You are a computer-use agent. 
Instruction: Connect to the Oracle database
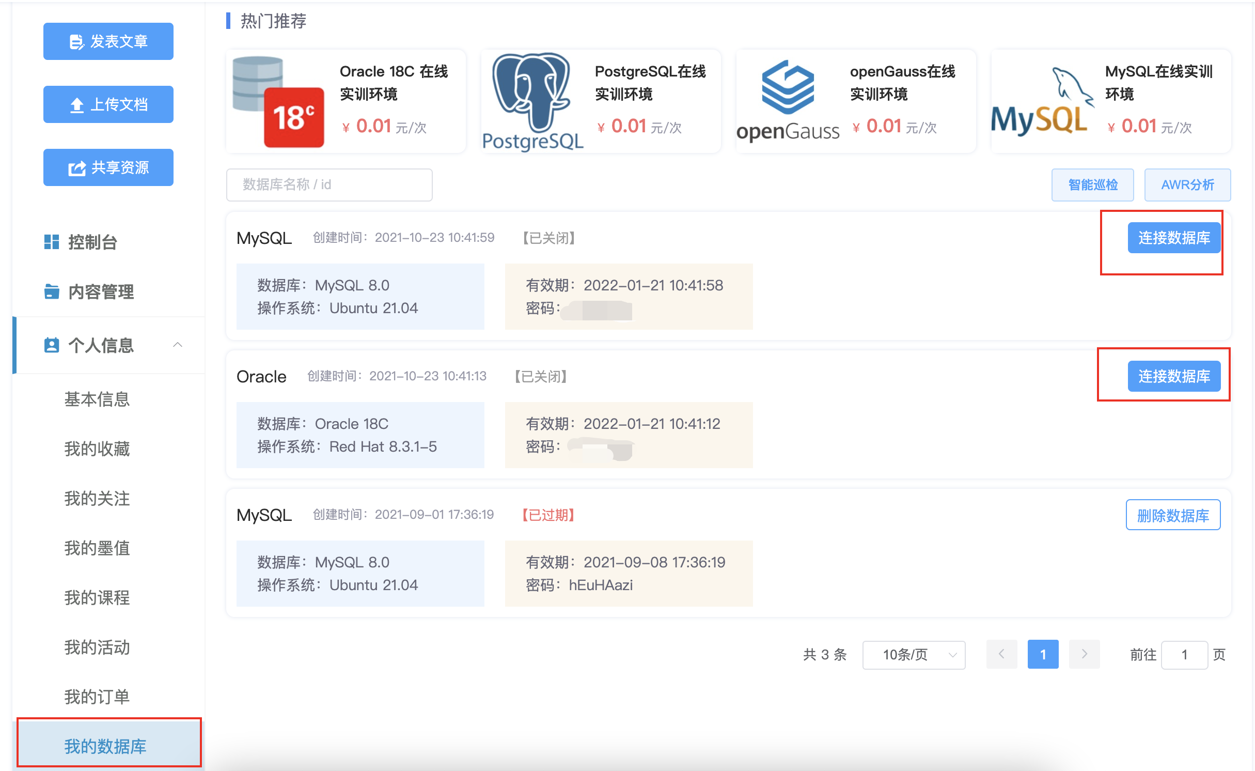click(x=1173, y=376)
